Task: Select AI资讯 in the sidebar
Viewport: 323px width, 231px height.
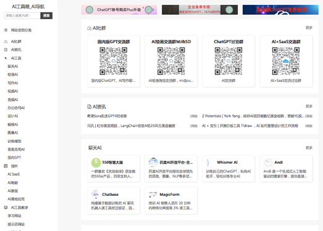Action: (x=16, y=50)
